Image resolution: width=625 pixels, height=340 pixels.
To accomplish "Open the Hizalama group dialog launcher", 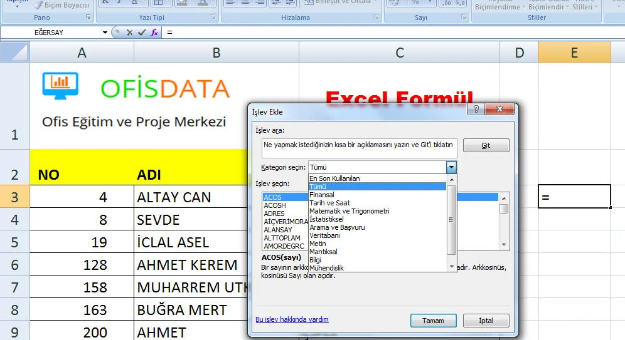I will [376, 18].
